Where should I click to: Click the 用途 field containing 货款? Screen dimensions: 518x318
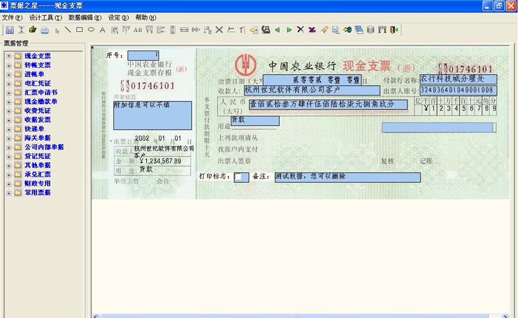click(255, 121)
